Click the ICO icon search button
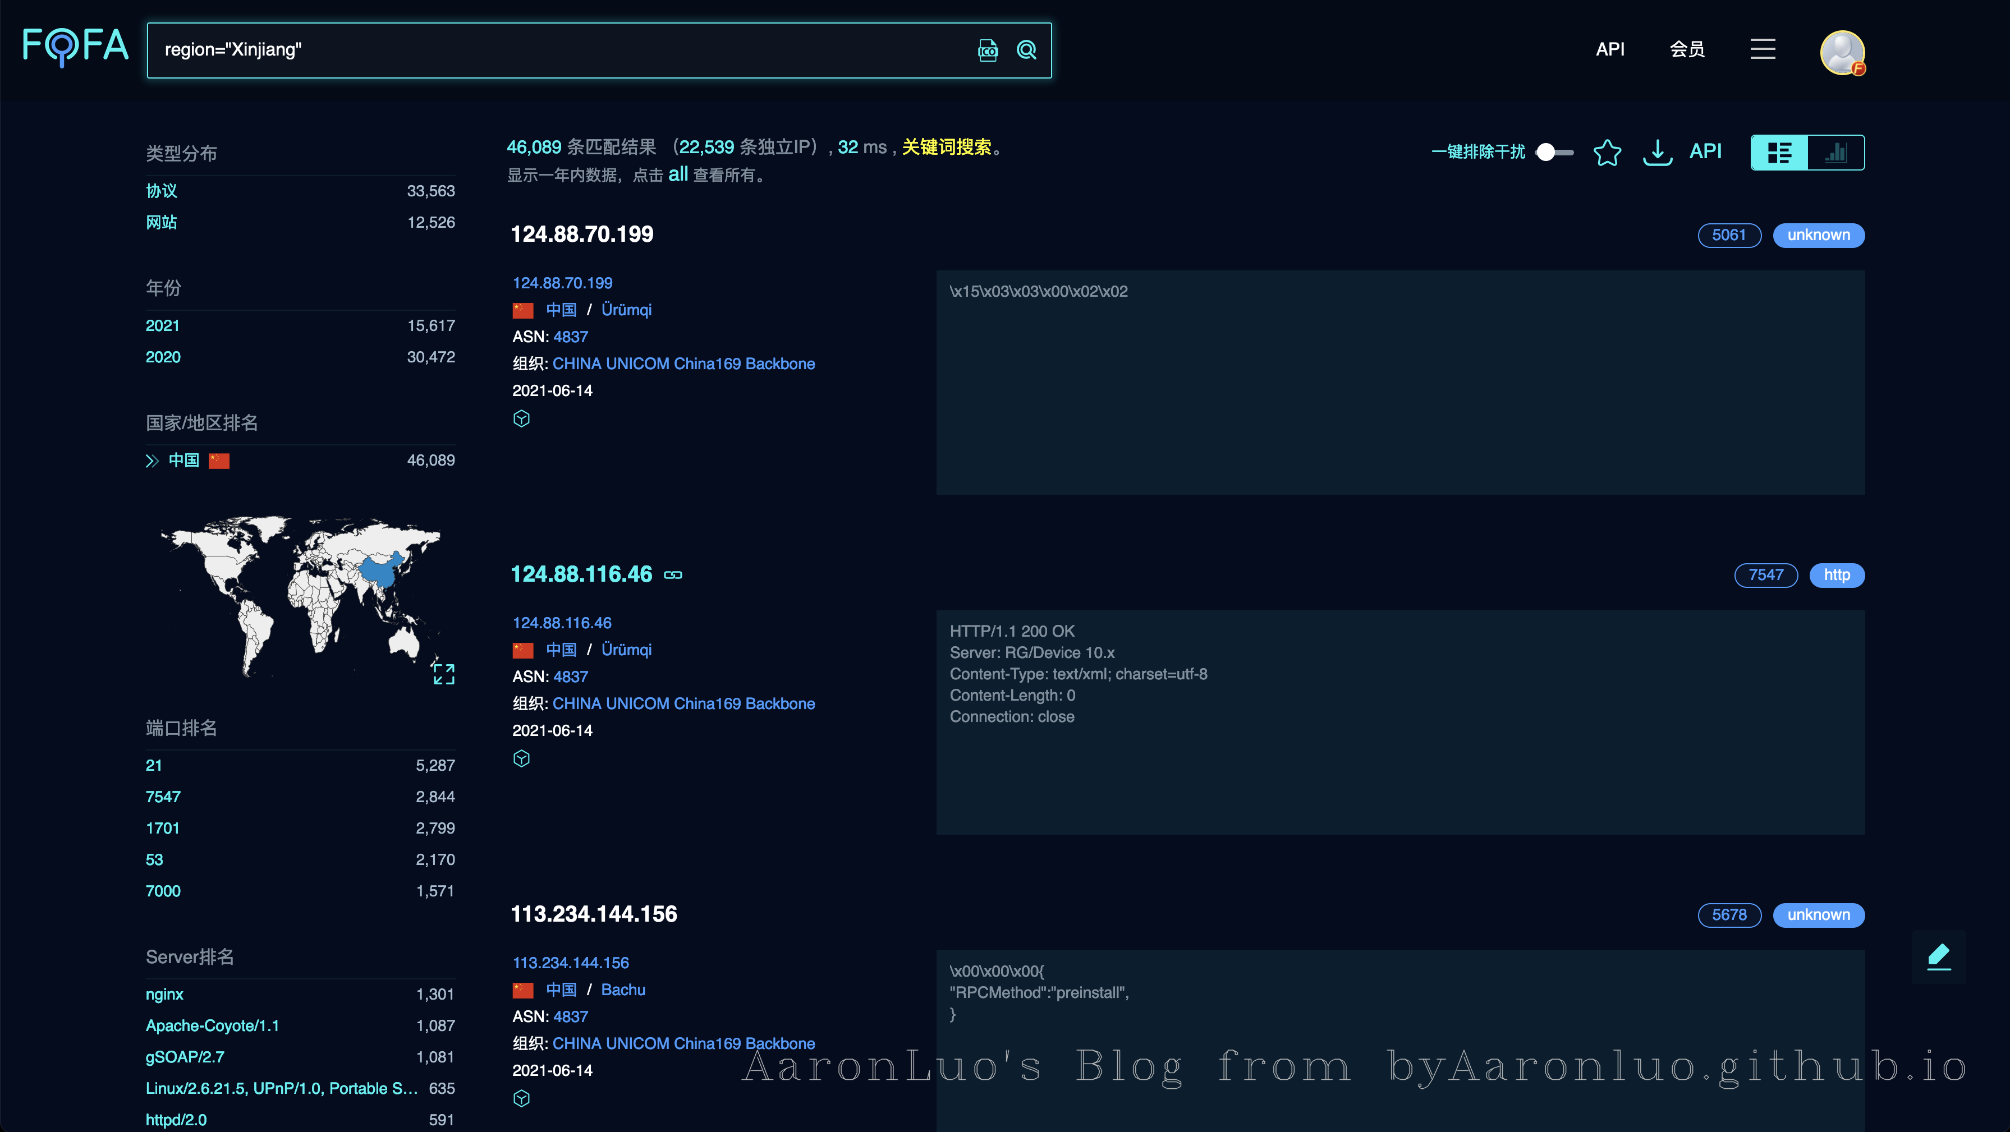2010x1132 pixels. coord(987,50)
